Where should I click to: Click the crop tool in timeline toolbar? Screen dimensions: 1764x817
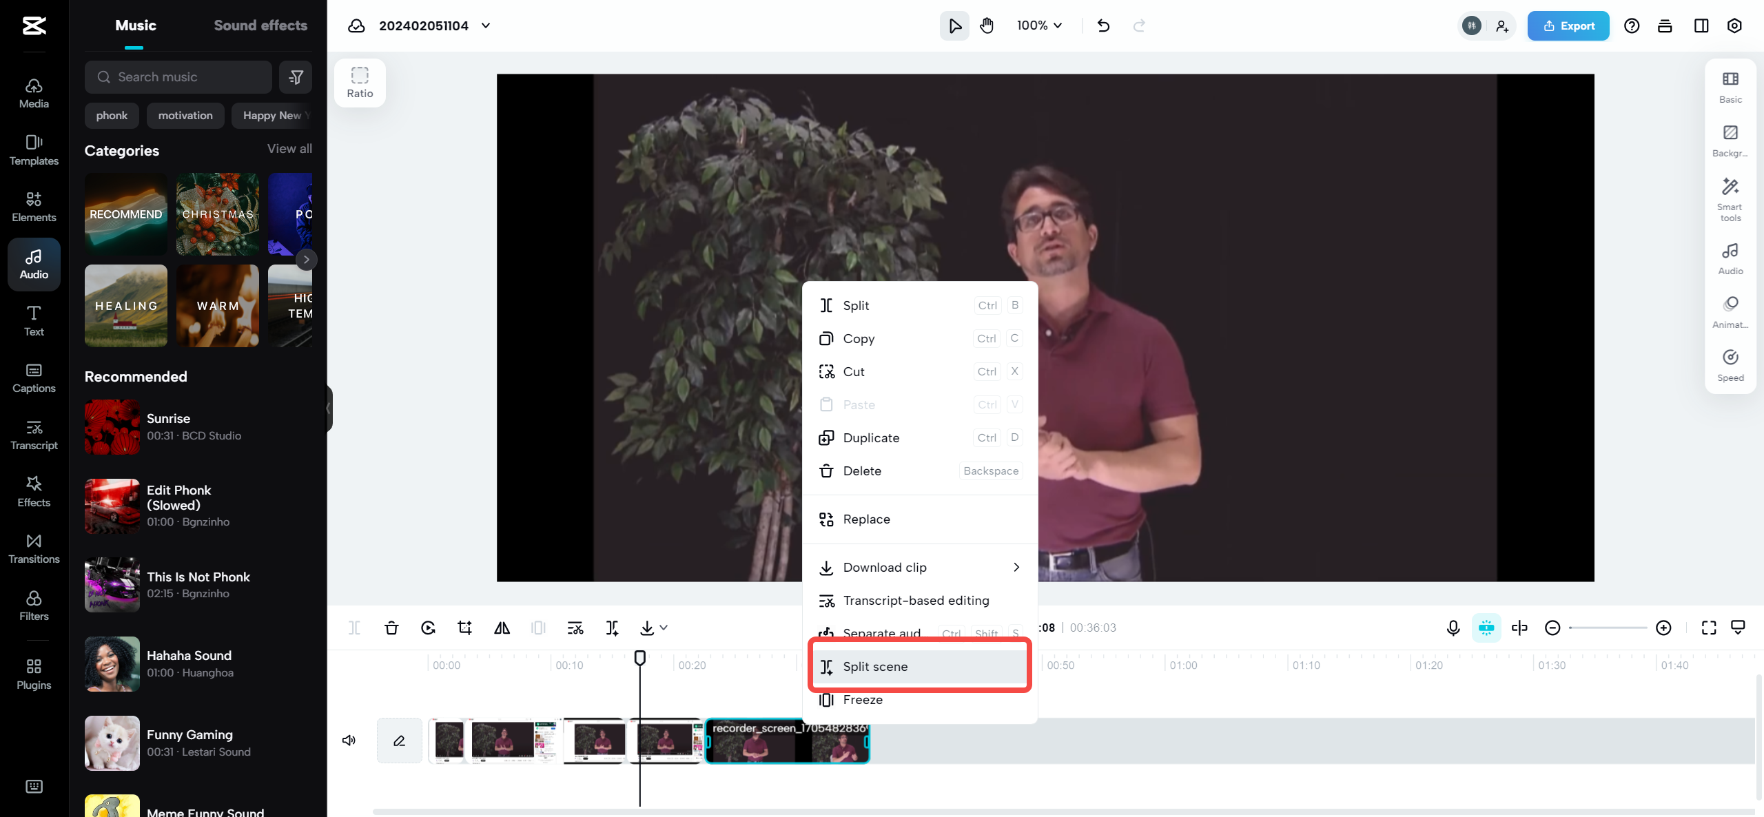(x=464, y=628)
